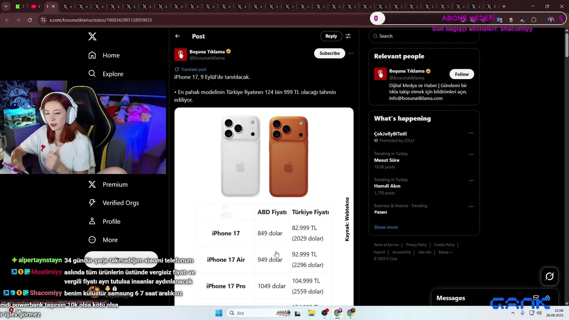Open Imprint footer link
This screenshot has width=569, height=320.
pos(379,252)
